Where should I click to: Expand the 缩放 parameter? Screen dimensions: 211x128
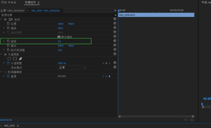pyautogui.click(x=4, y=28)
